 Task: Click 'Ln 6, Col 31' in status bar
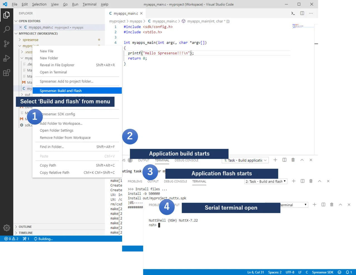pyautogui.click(x=256, y=272)
